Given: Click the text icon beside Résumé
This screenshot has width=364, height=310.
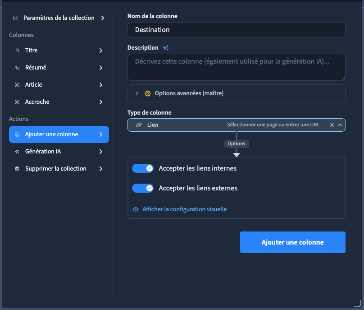Looking at the screenshot, I should coord(17,68).
